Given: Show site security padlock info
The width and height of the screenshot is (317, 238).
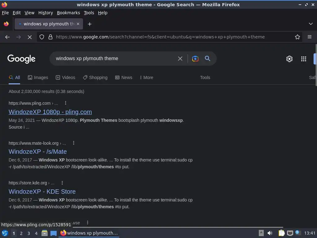Looking at the screenshot, I should coord(50,37).
